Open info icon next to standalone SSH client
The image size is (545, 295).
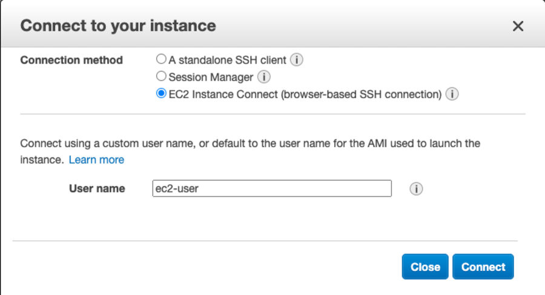tap(297, 60)
